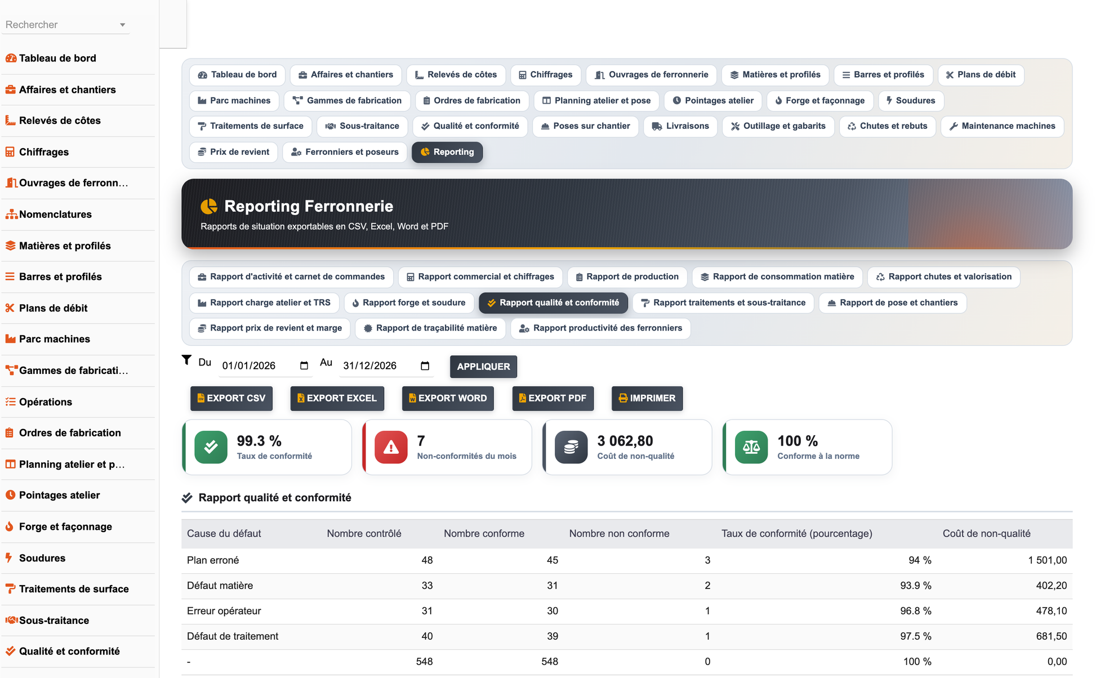Click the Barres et profilés sidebar bars icon
Screen dimensions: 1096x678
click(11, 276)
